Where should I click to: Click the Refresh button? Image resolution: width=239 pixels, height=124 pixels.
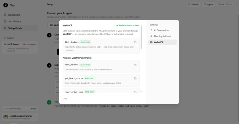click(193, 4)
